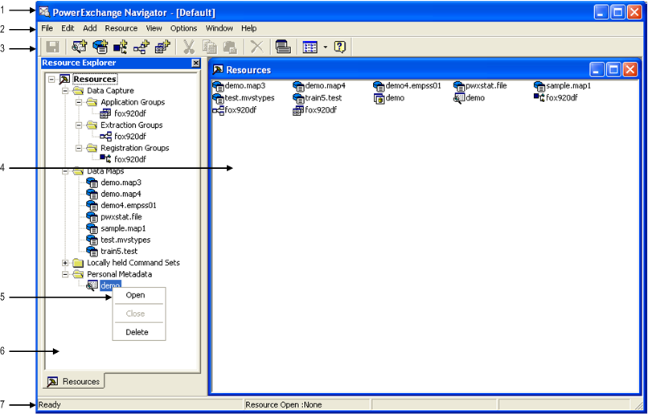Expand the Locally held Command Sets folder
The image size is (648, 414).
(65, 263)
